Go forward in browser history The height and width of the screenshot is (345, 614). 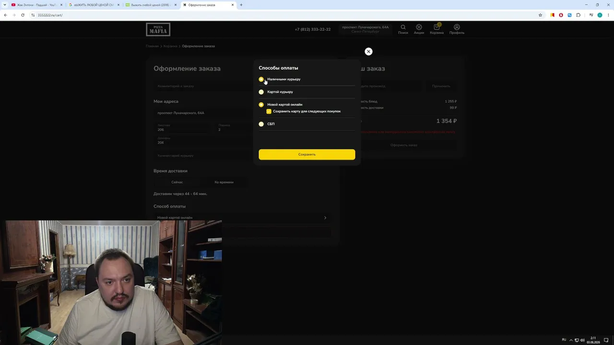14,15
